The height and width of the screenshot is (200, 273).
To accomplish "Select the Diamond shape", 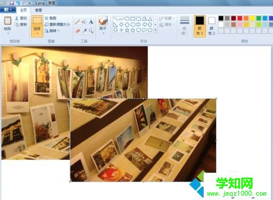I will [121, 25].
